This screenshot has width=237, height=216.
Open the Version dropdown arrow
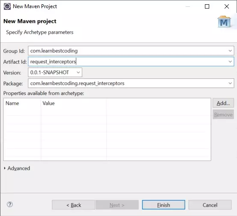78,72
